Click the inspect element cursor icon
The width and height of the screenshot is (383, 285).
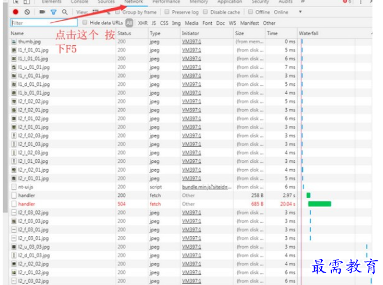pyautogui.click(x=16, y=1)
